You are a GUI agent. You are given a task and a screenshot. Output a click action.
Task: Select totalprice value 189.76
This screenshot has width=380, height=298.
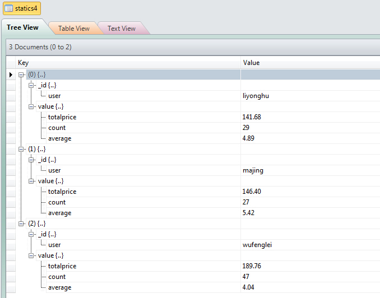(252, 266)
